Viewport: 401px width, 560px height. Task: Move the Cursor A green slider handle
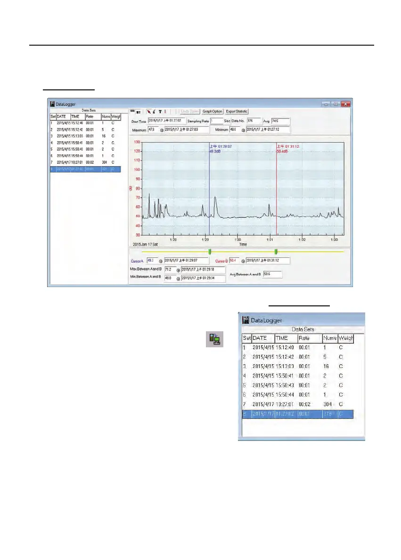(210, 252)
